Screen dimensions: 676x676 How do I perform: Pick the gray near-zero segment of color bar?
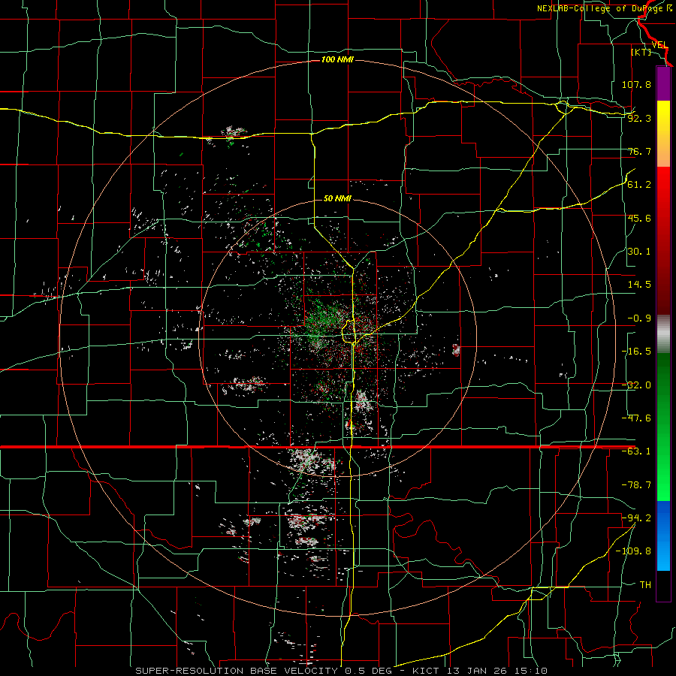click(663, 334)
